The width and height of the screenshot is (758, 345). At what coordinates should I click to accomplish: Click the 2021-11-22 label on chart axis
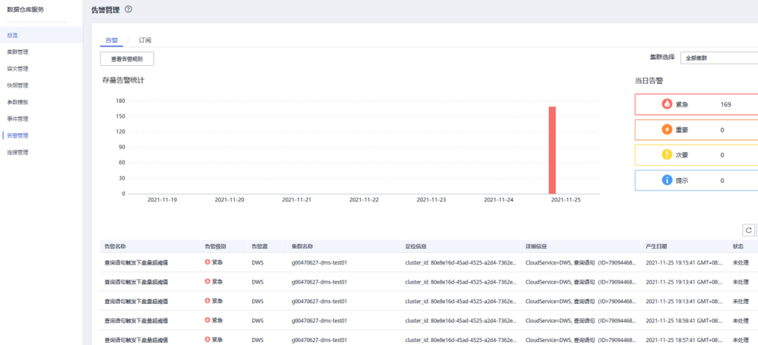[x=364, y=200]
